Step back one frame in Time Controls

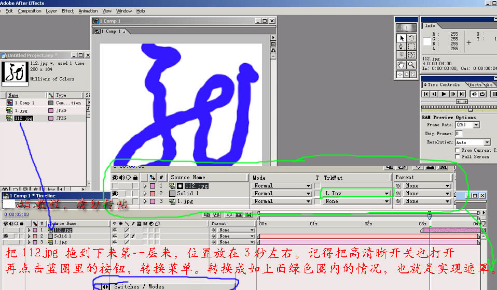pos(434,94)
